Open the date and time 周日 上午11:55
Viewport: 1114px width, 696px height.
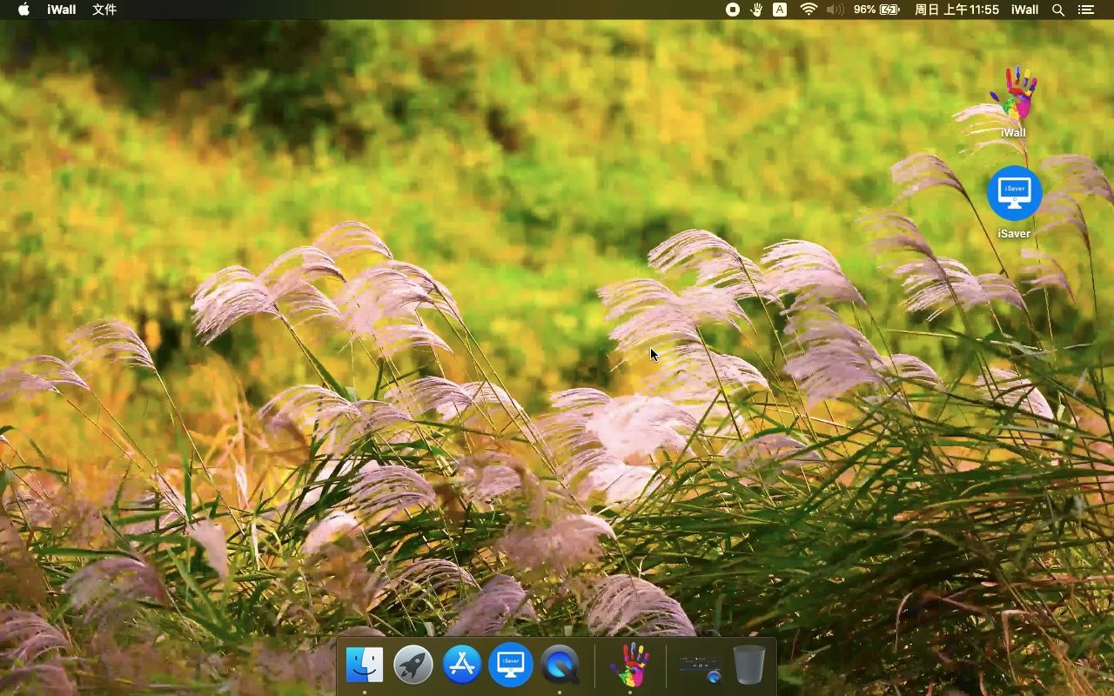coord(956,10)
